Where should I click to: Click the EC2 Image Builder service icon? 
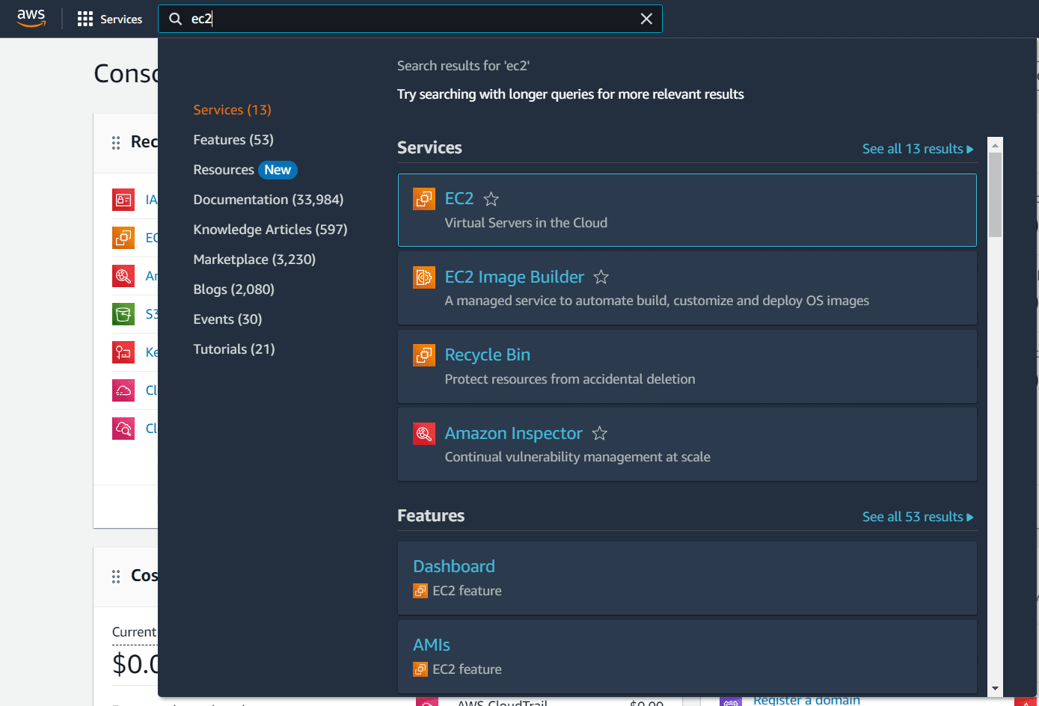click(423, 277)
